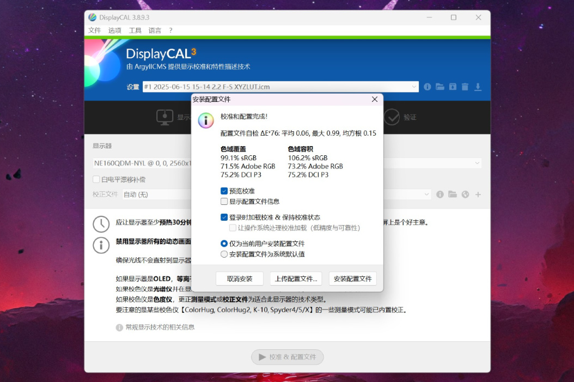Open the 文件 menu
Image resolution: width=574 pixels, height=382 pixels.
(94, 31)
